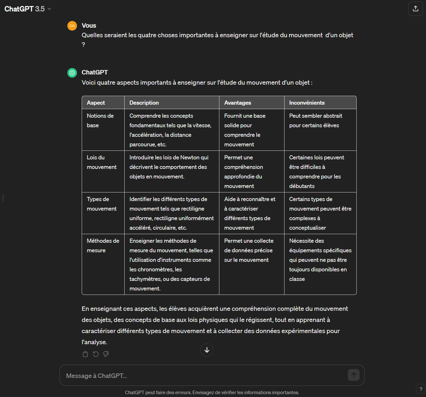Click the green ChatGPT logo avatar
The image size is (426, 397).
tap(72, 73)
